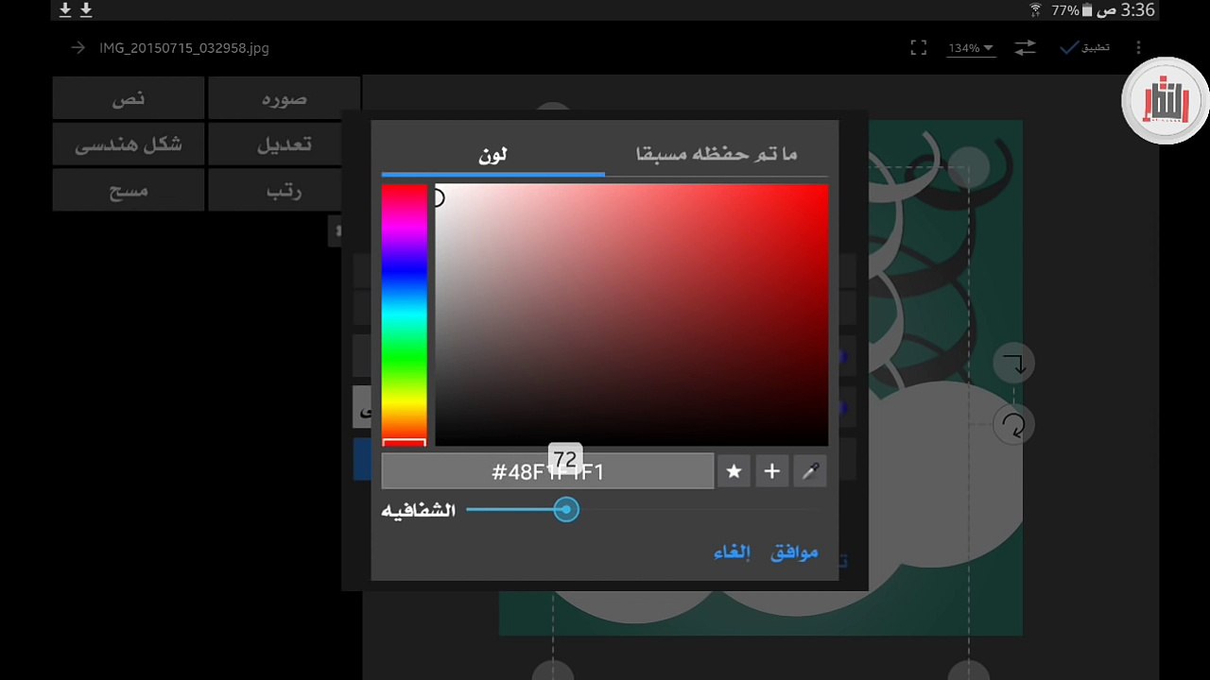Open the رتب arrange button
Screen dimensions: 1210x680
point(284,191)
